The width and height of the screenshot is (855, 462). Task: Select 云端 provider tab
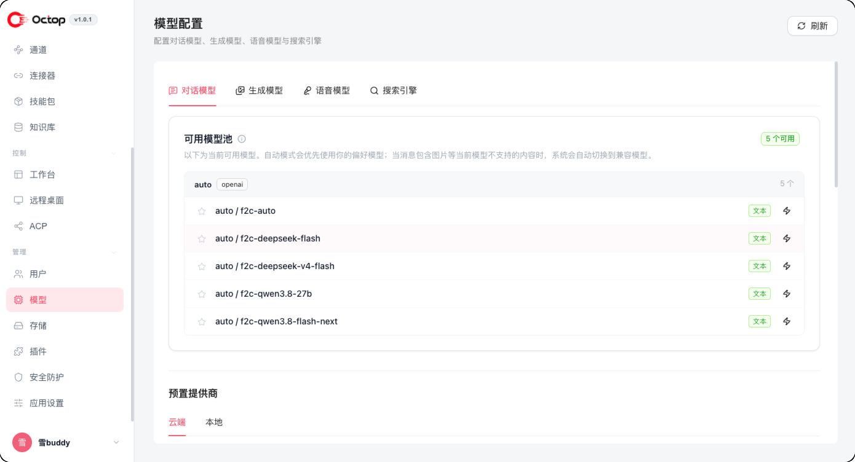pos(177,422)
